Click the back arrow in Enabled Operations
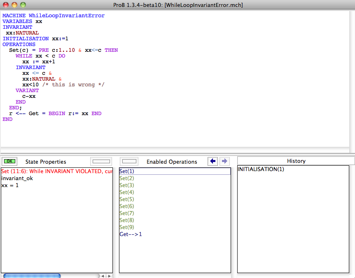Screen dimensions: 355x278 pyautogui.click(x=213, y=161)
